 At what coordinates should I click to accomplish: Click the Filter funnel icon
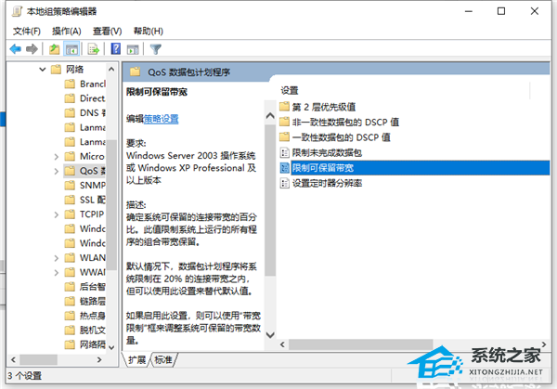tap(156, 48)
